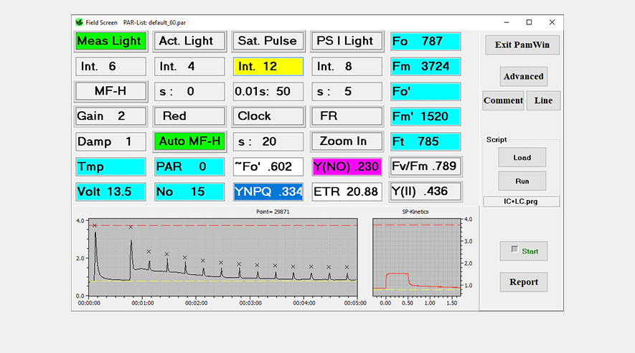Toggle the Red light button
Image resolution: width=635 pixels, height=353 pixels.
pyautogui.click(x=189, y=116)
